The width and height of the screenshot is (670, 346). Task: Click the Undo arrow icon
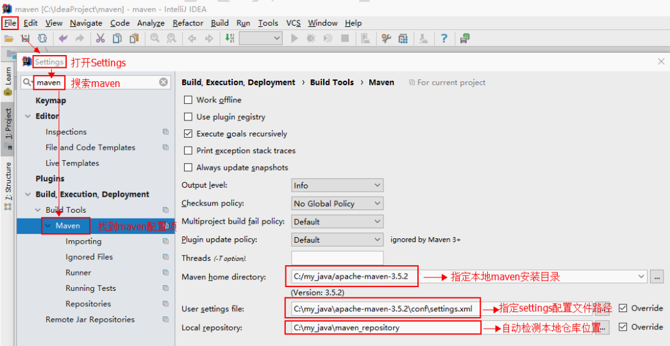pos(63,39)
